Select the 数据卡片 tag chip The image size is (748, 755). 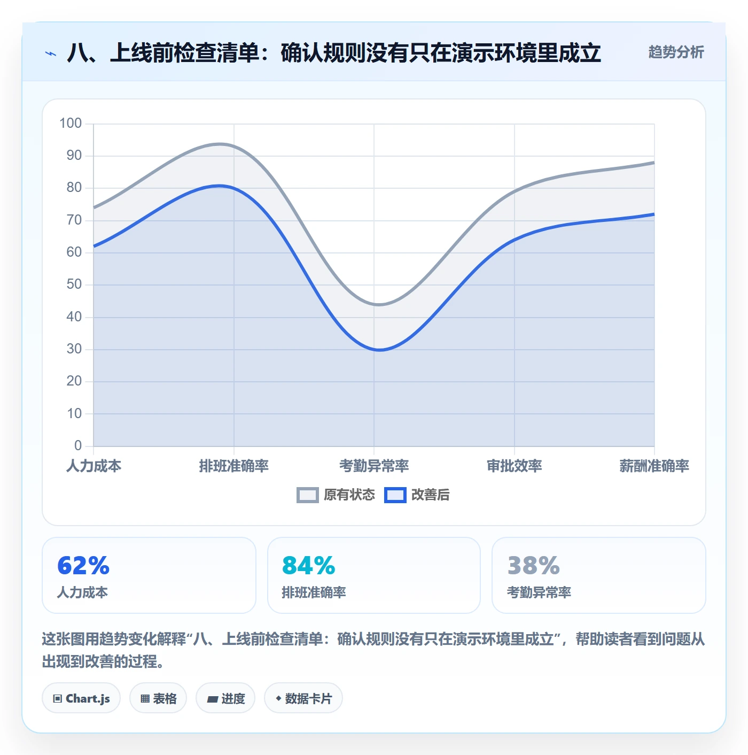[x=303, y=698]
